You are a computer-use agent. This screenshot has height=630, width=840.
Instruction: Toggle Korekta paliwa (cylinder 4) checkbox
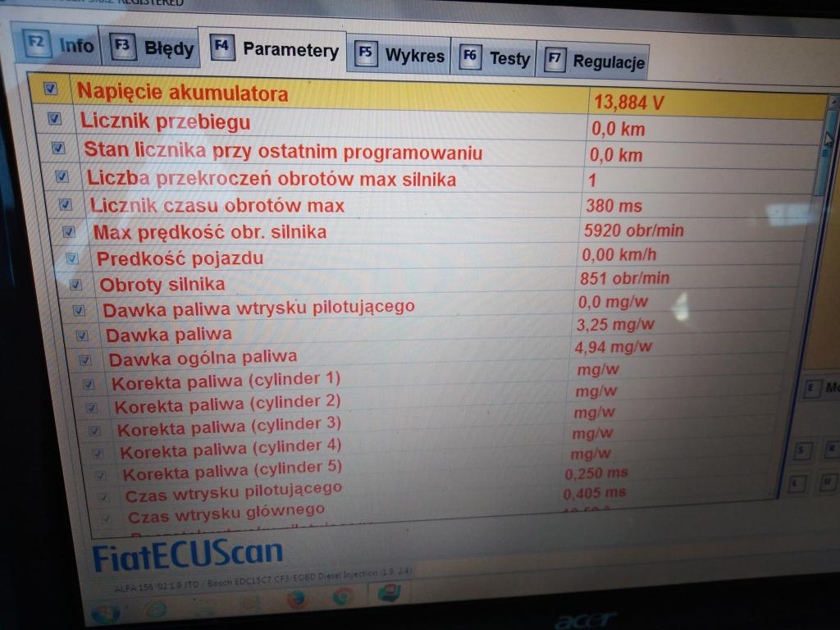(x=98, y=453)
